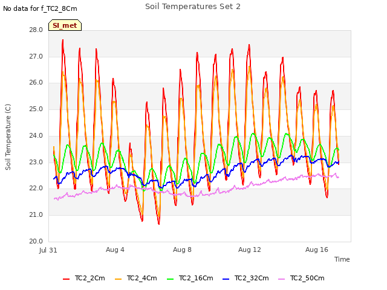
Task: Click the Aug 8 x-axis tick label
Action: pos(182,250)
